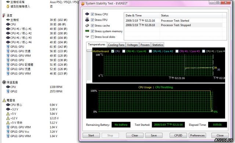This screenshot has width=235, height=143.
Task: Uncheck Stress system memory checkbox
Action: coord(92,31)
